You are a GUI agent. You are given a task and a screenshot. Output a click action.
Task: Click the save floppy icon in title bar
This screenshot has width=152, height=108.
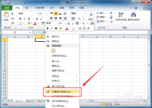(x=8, y=2)
